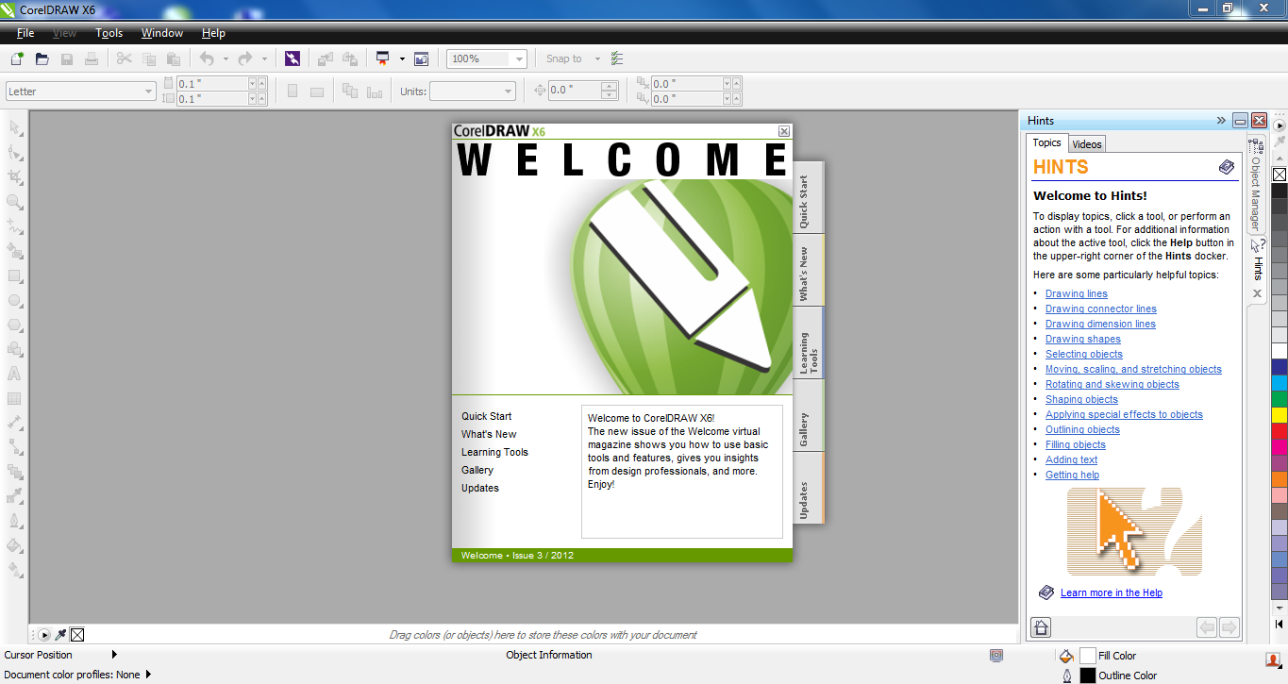Image resolution: width=1288 pixels, height=684 pixels.
Task: Toggle apply layout to all pages
Action: pyautogui.click(x=350, y=92)
